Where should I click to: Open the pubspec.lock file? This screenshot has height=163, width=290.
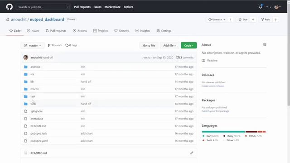coord(39,133)
